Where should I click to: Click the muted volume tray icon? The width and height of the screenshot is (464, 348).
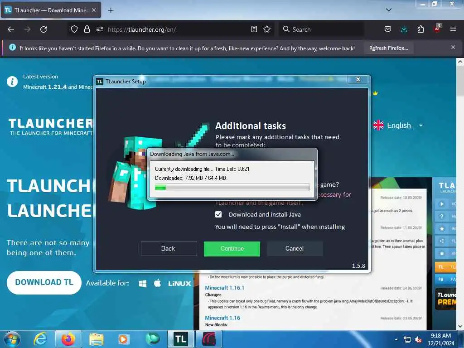pyautogui.click(x=418, y=340)
